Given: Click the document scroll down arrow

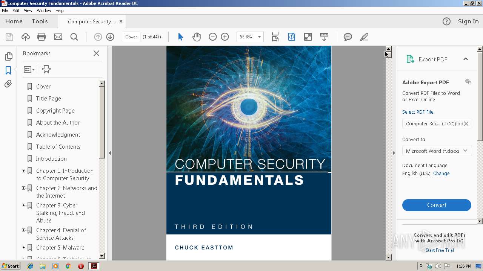Looking at the screenshot, I should [x=388, y=257].
